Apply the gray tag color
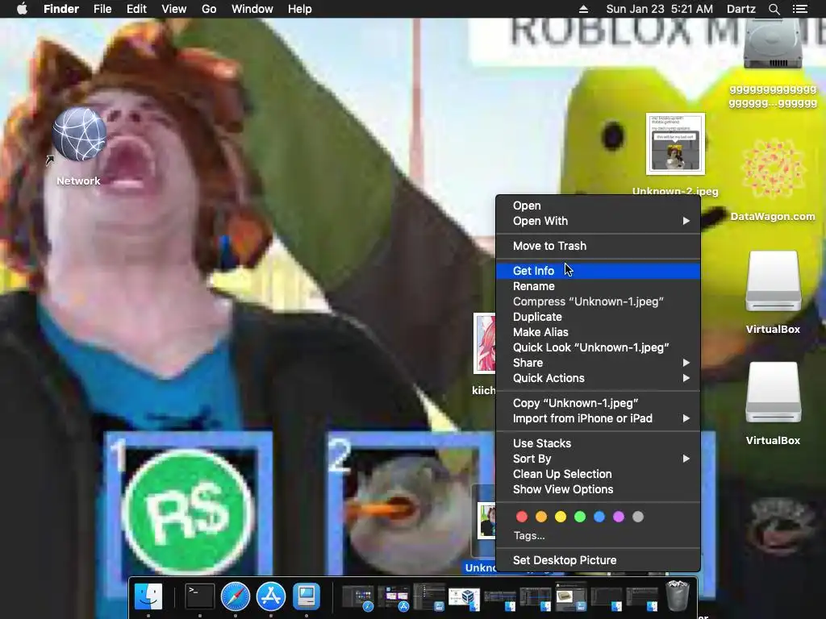This screenshot has height=619, width=826. 638,517
